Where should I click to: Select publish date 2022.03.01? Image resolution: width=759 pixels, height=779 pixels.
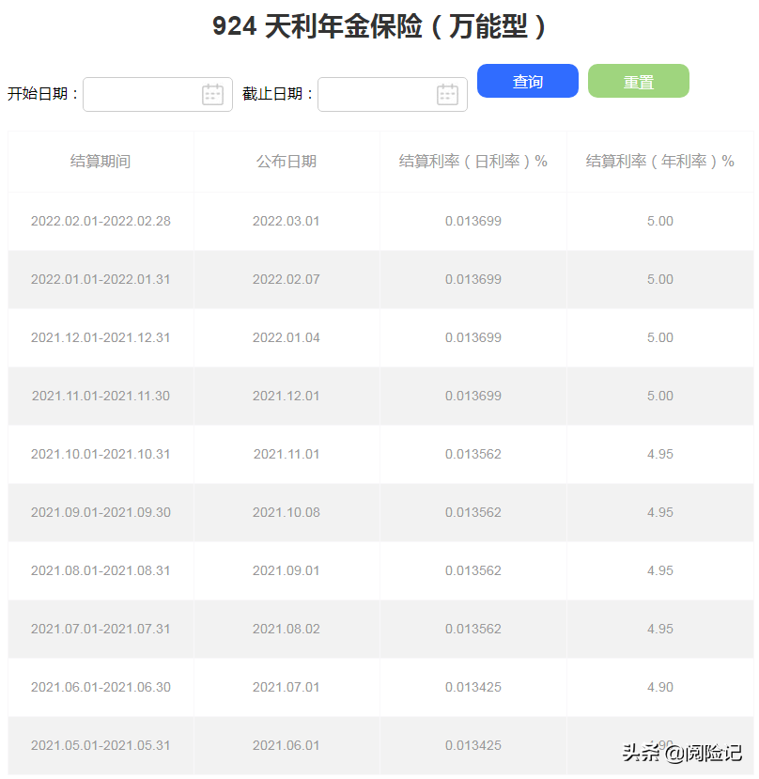click(x=287, y=221)
